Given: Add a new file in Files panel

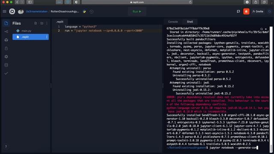Looking at the screenshot, I should pyautogui.click(x=36, y=23).
